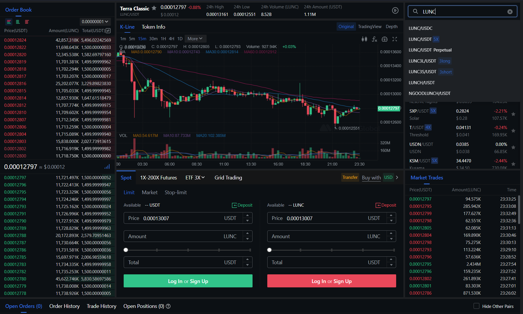Open the USD currency selector
Viewport: 523px width, 314px height.
[x=388, y=177]
